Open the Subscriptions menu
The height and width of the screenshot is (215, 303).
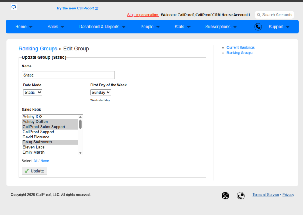click(x=221, y=27)
